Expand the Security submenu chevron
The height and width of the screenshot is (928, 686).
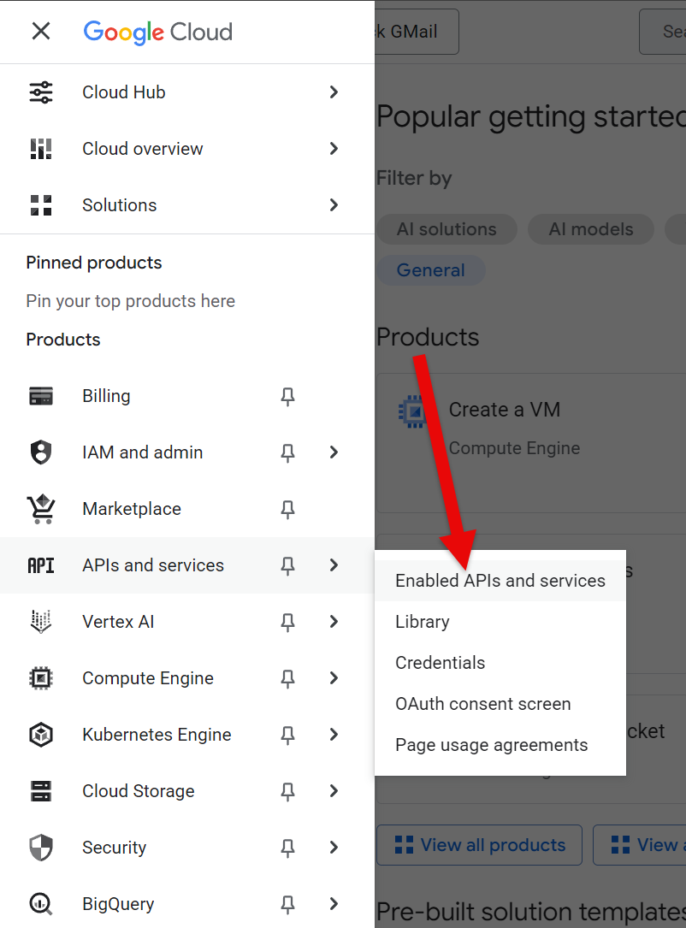[334, 848]
